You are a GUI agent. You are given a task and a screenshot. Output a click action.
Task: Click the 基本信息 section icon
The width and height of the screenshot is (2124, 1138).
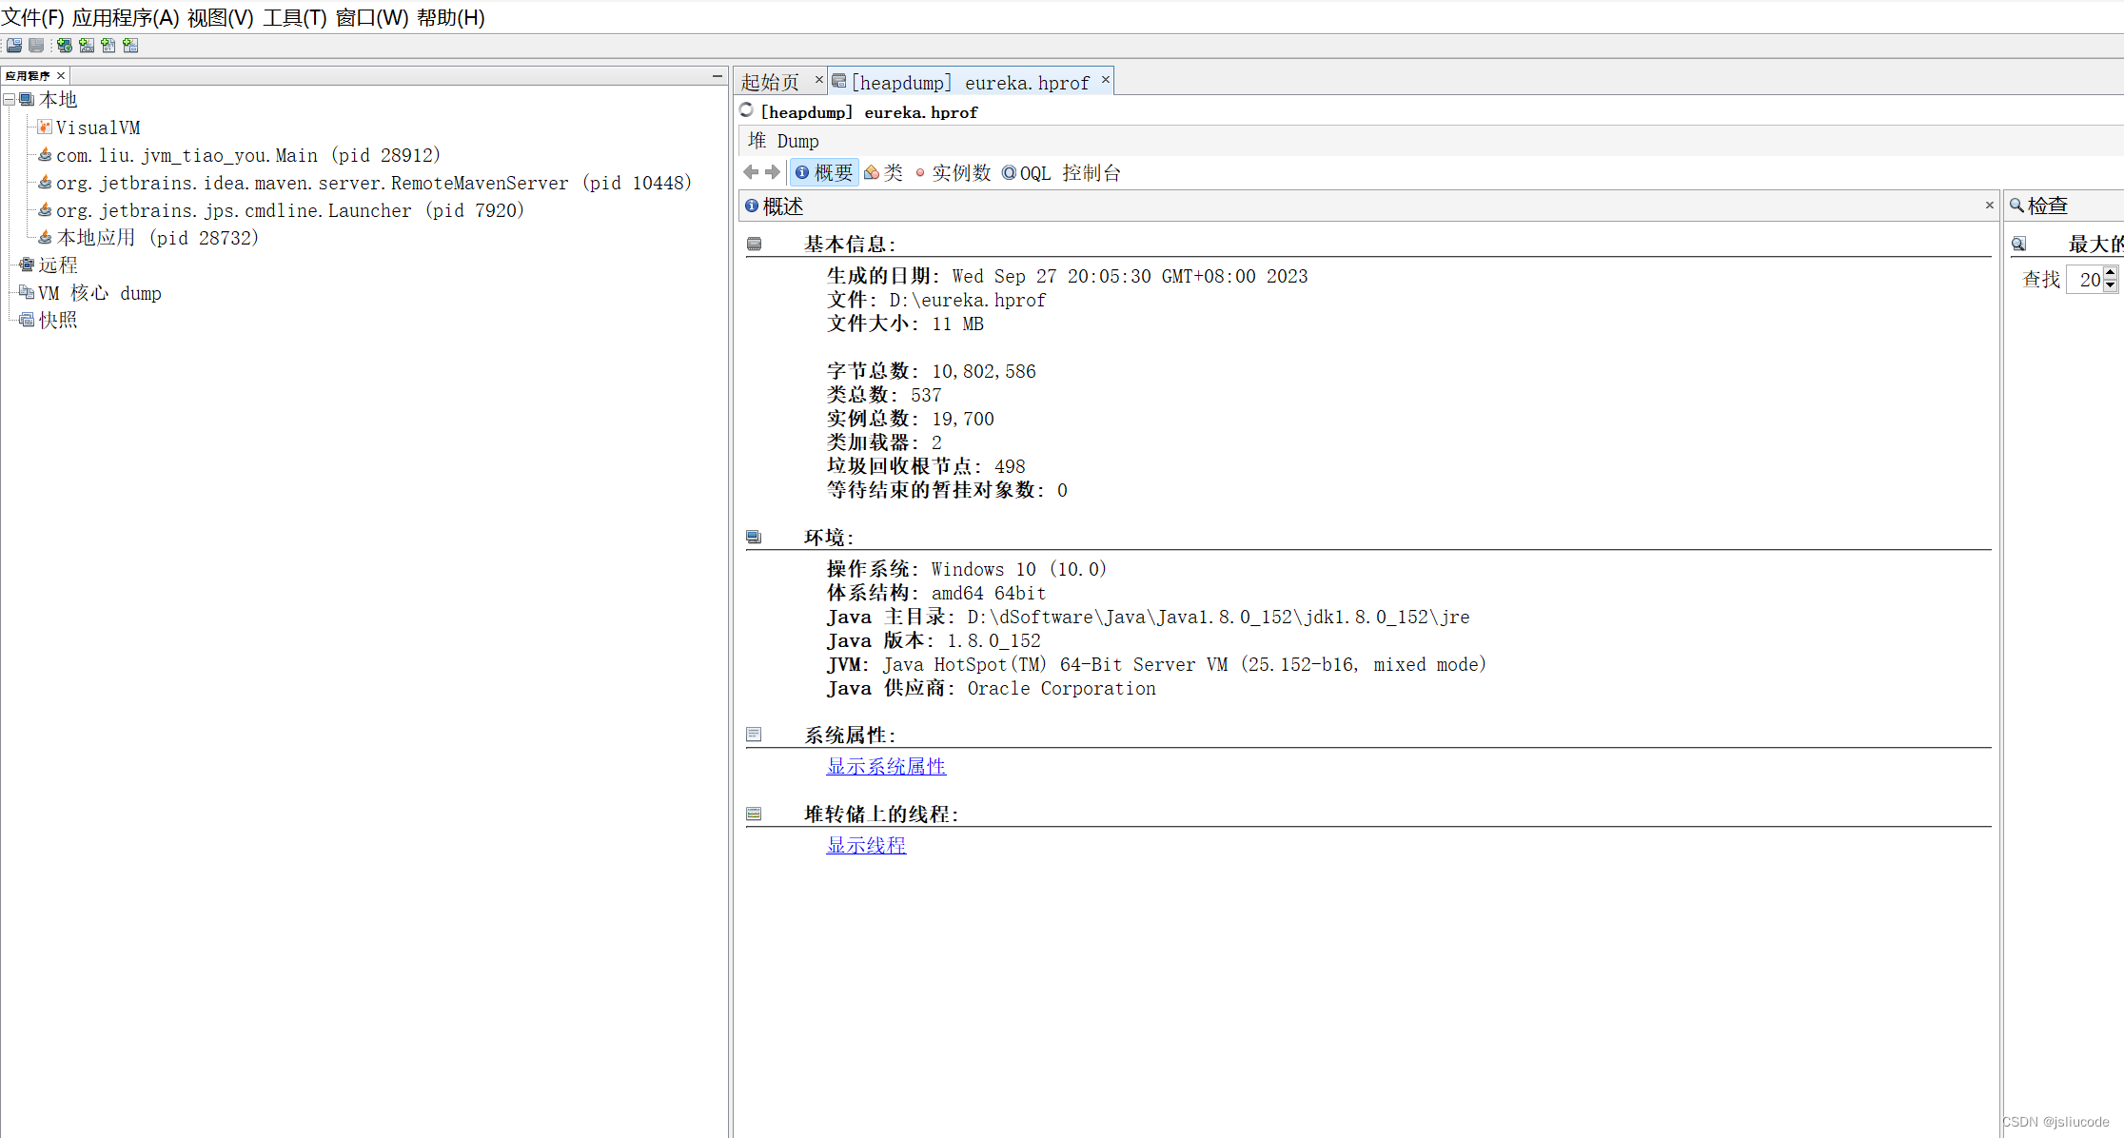pos(754,244)
